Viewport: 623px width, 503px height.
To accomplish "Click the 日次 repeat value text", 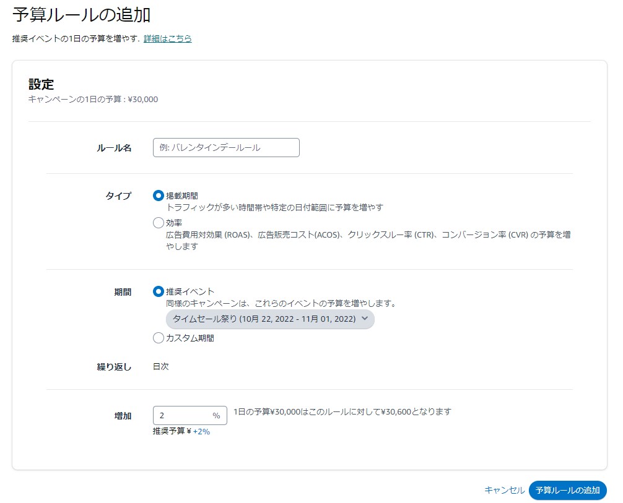I will click(161, 366).
